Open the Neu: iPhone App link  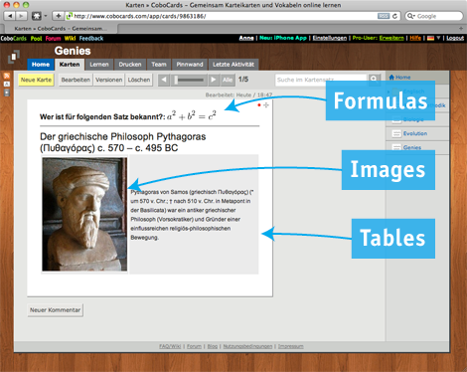[283, 38]
